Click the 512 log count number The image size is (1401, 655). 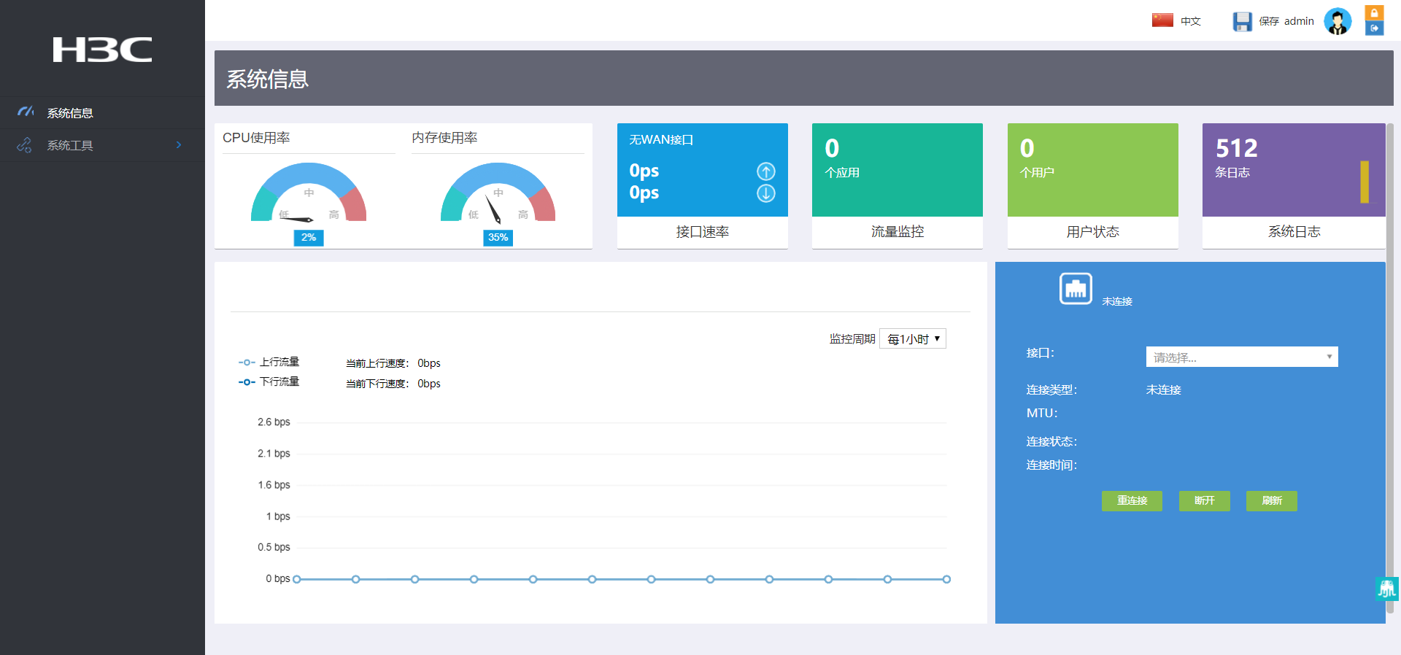tap(1237, 149)
